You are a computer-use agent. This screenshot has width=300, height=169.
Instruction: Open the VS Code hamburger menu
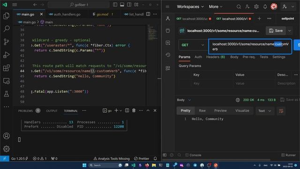tap(15, 5)
